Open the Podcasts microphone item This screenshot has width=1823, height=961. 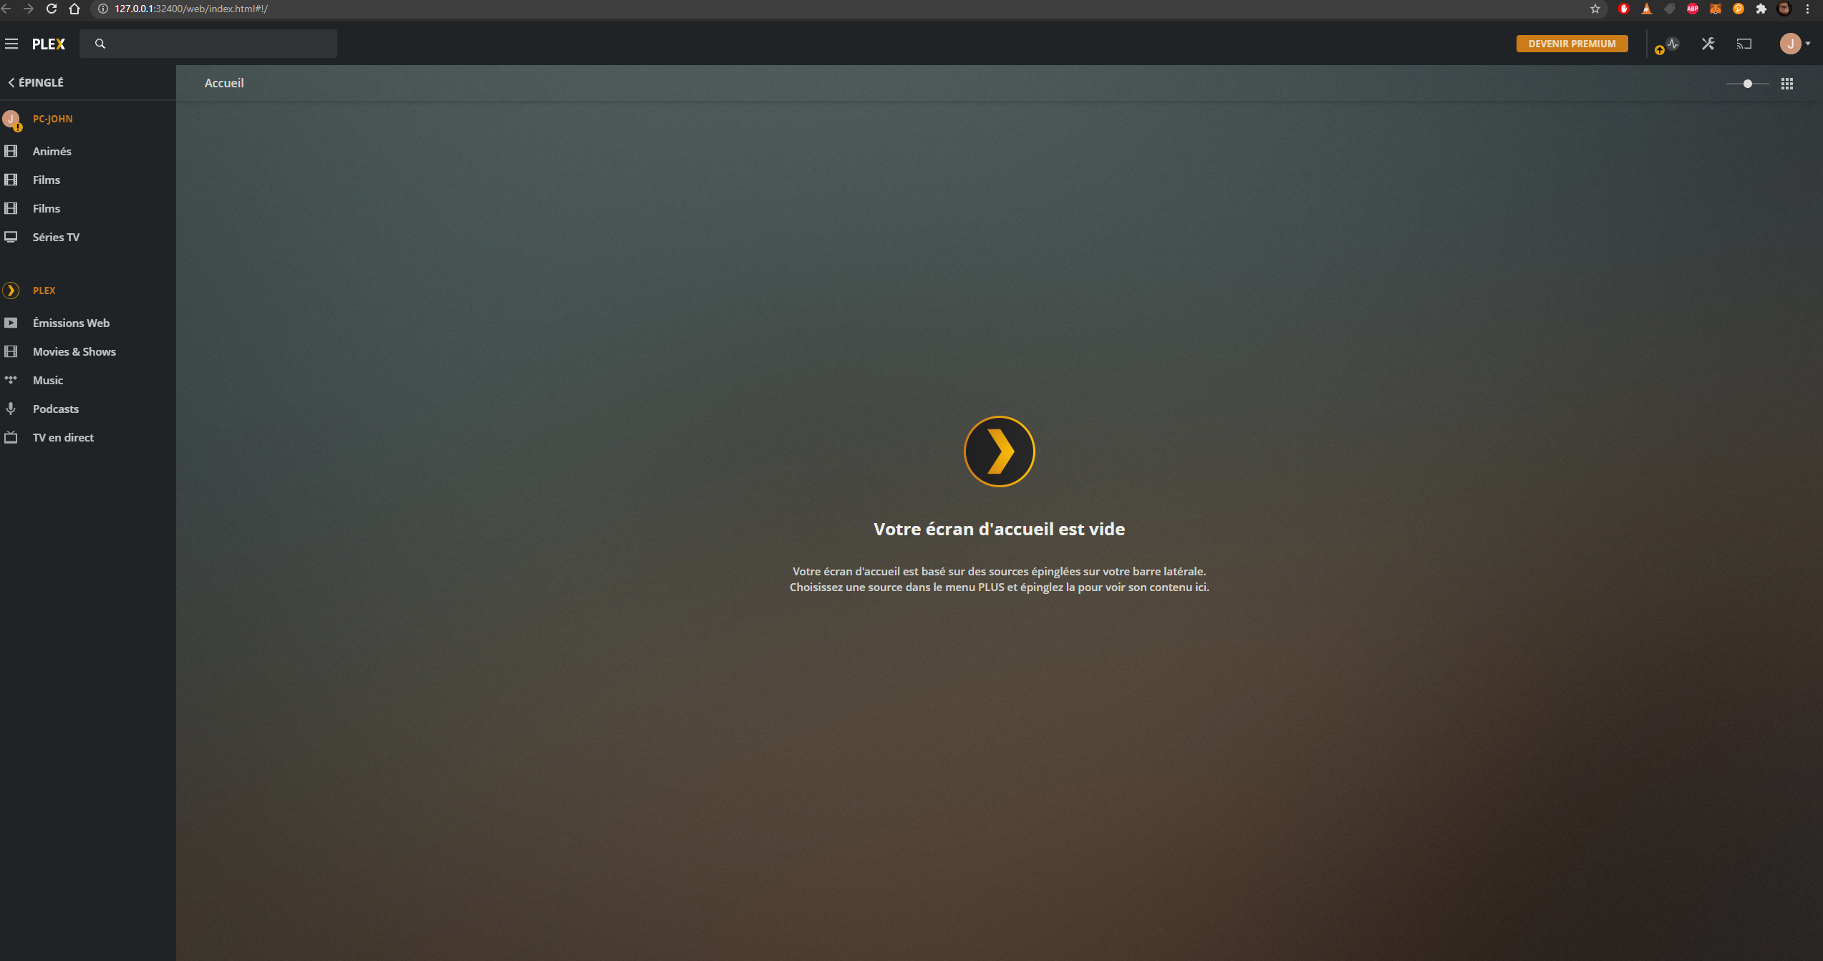point(55,409)
